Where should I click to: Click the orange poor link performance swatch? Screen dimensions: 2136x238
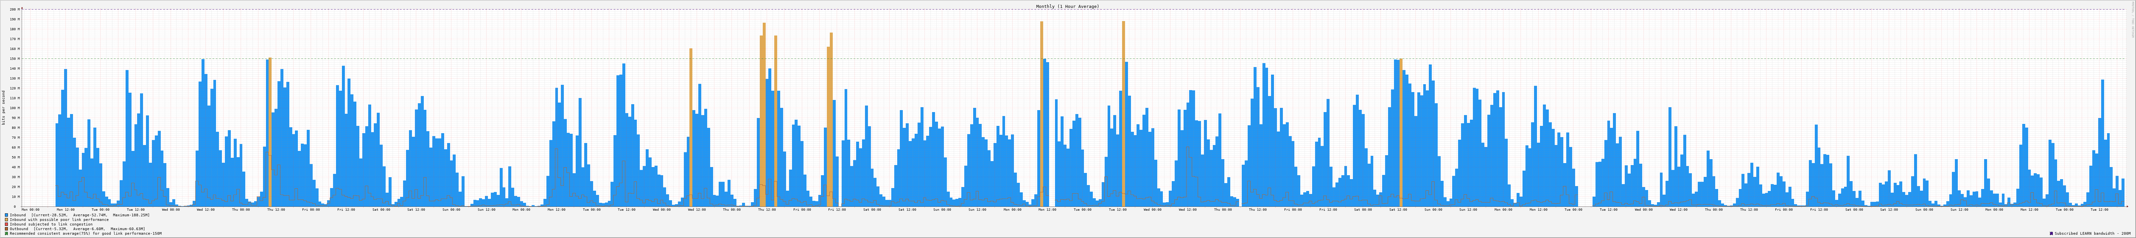tap(7, 220)
